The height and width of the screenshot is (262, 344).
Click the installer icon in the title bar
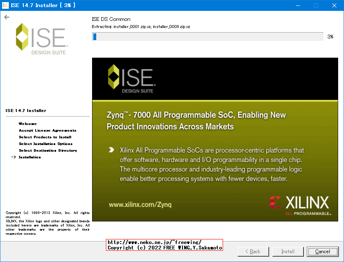[5, 5]
